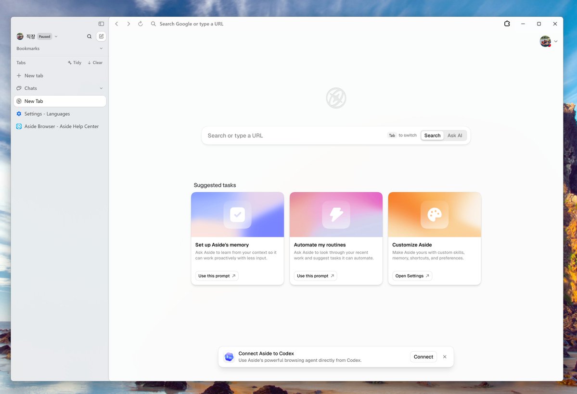Dismiss the Connect Aside to Codex banner
The width and height of the screenshot is (577, 394).
[445, 357]
